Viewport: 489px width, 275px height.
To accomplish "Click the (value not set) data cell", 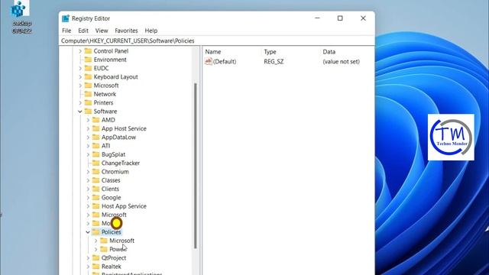I will [342, 62].
